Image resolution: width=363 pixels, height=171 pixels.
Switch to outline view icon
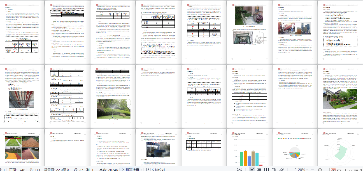point(259,170)
